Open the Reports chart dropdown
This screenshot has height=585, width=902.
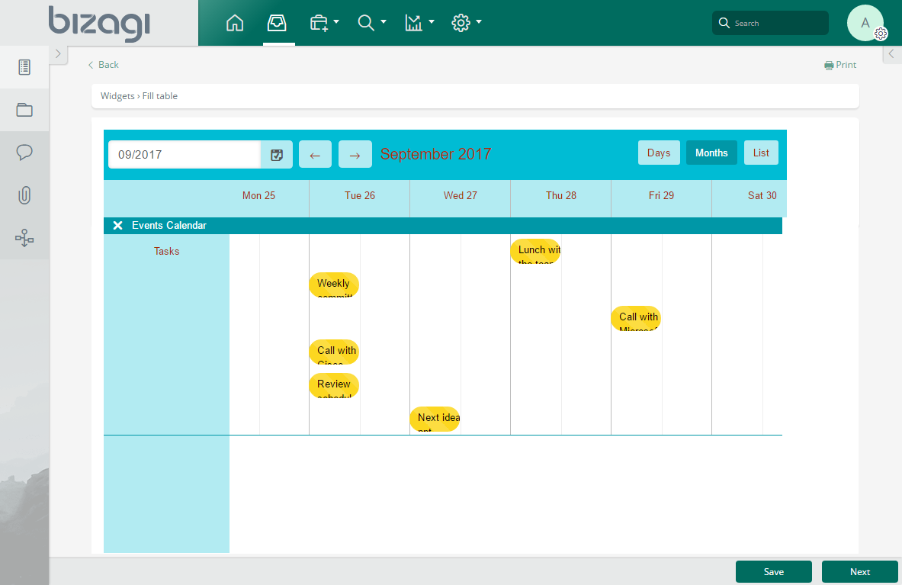tap(419, 23)
